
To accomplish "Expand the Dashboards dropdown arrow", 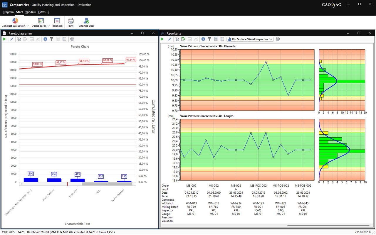I will pyautogui.click(x=48, y=26).
